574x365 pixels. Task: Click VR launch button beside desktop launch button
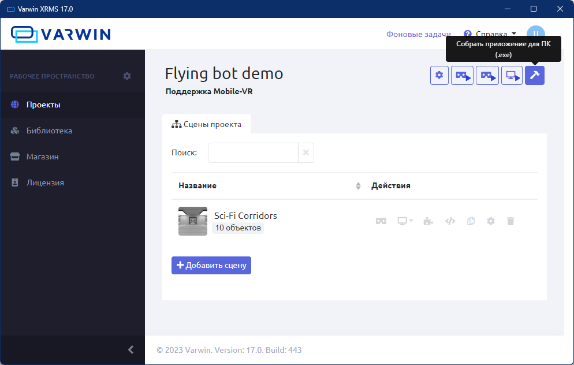click(487, 76)
